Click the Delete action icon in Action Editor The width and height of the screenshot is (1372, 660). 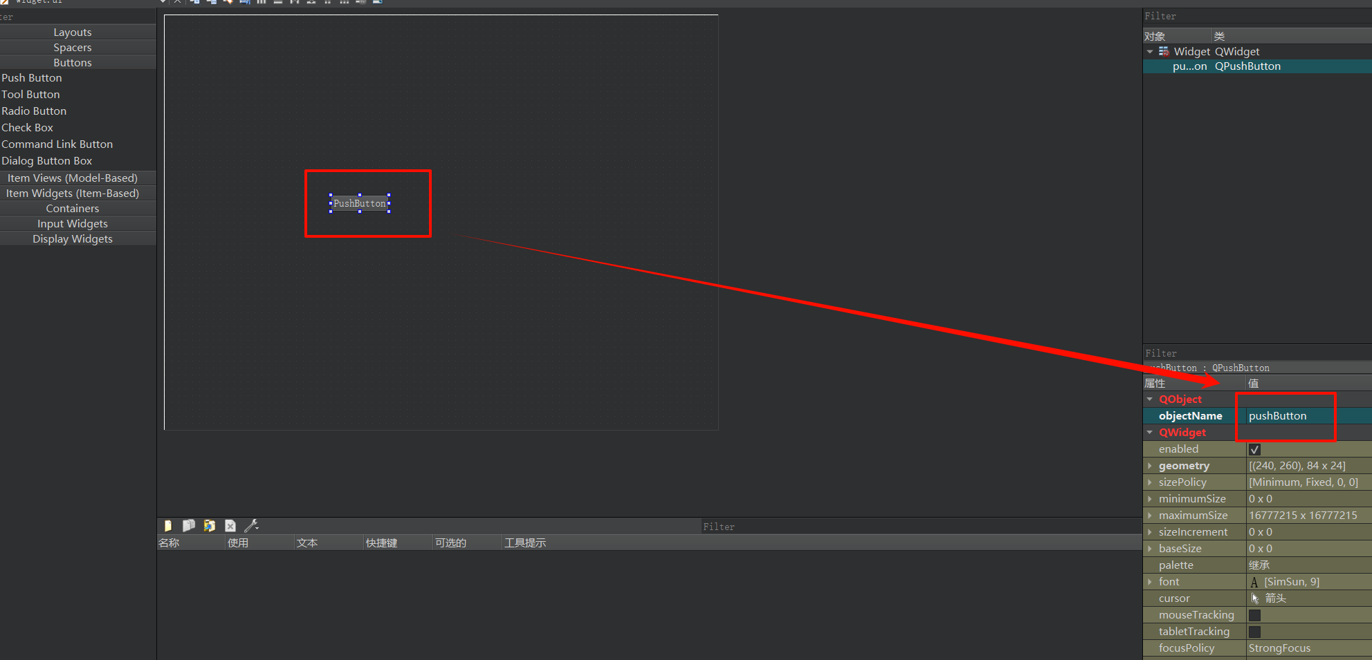(230, 526)
